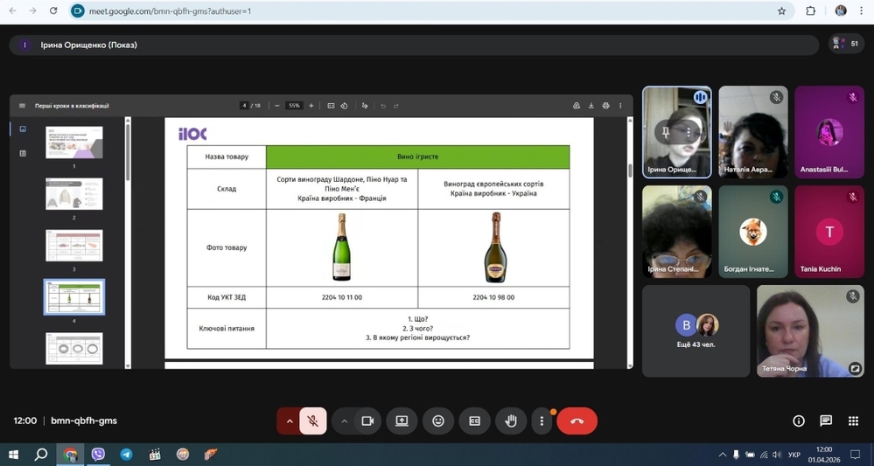The height and width of the screenshot is (466, 874).
Task: Show hidden system tray icons
Action: pyautogui.click(x=722, y=455)
